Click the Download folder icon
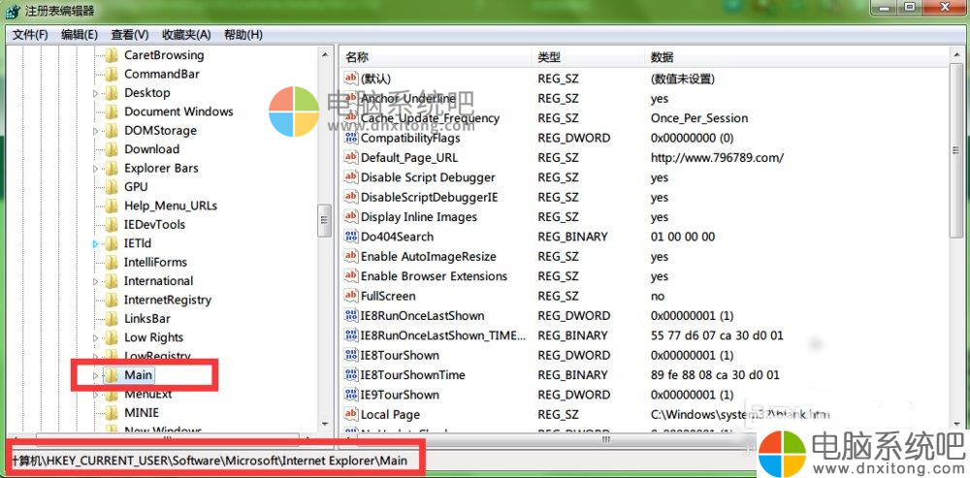 (112, 149)
